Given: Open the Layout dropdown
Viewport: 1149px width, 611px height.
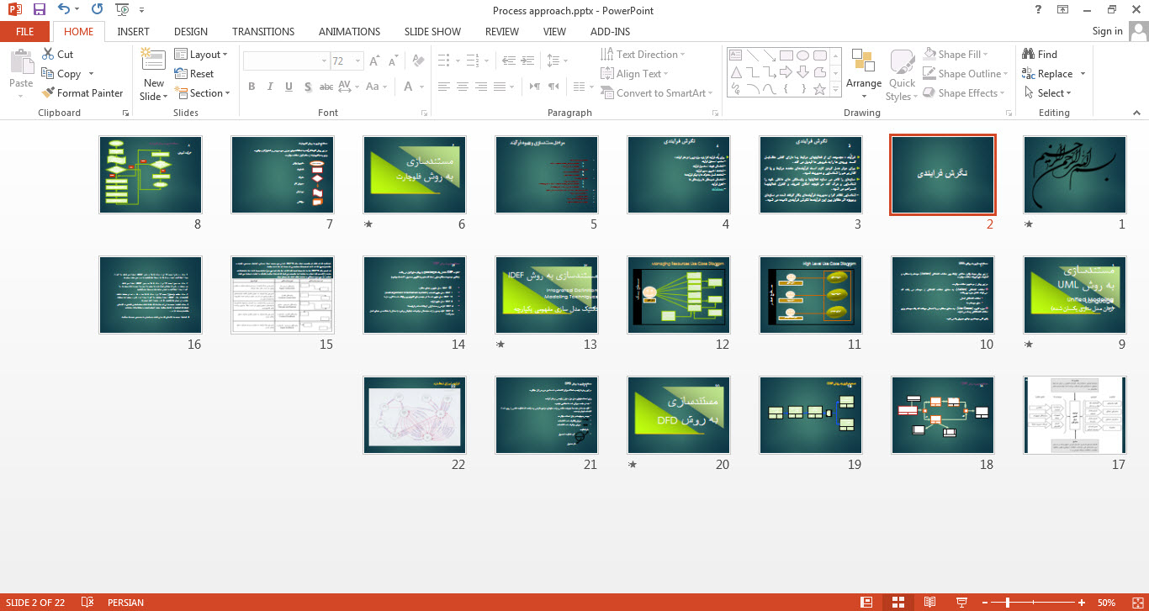Looking at the screenshot, I should (x=201, y=55).
